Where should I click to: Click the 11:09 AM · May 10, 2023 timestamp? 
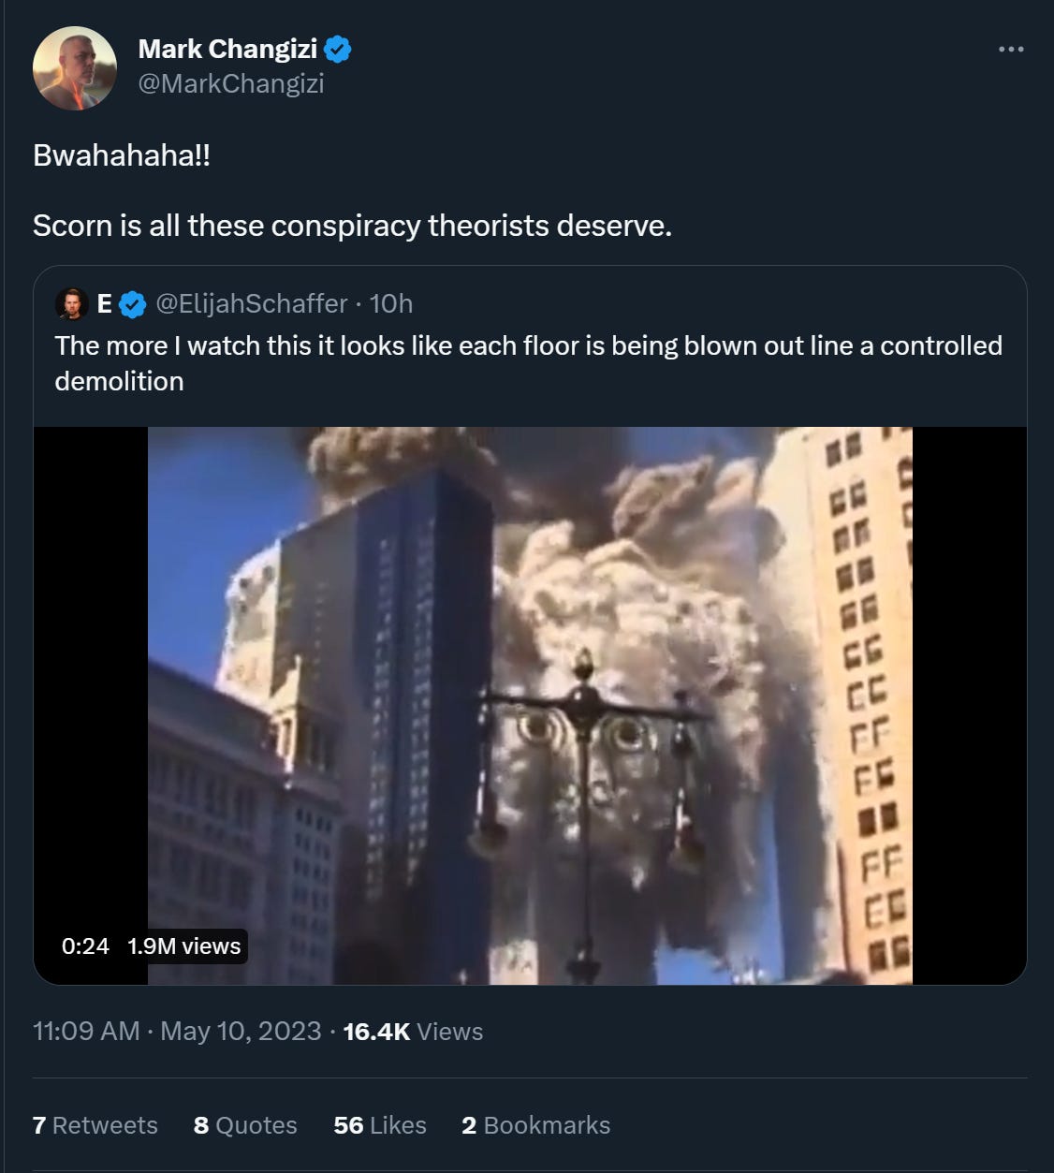(177, 1032)
